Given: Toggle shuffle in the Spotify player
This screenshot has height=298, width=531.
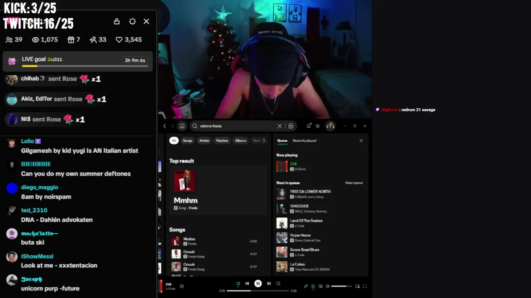Looking at the screenshot, I should 238,284.
